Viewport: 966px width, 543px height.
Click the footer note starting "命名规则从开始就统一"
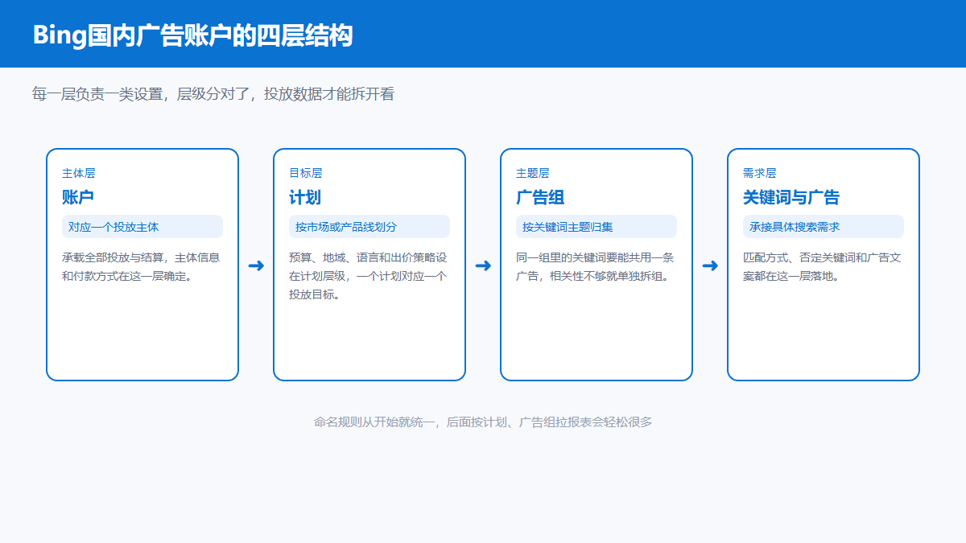[x=483, y=422]
